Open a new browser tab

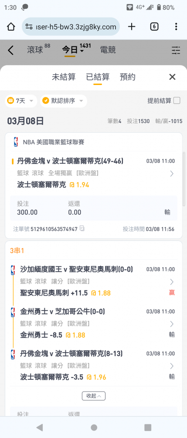[x=132, y=27]
